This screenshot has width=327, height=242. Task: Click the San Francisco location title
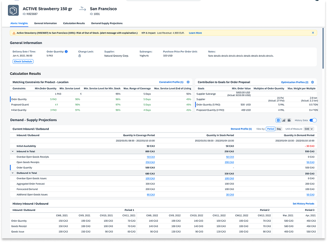pos(103,9)
